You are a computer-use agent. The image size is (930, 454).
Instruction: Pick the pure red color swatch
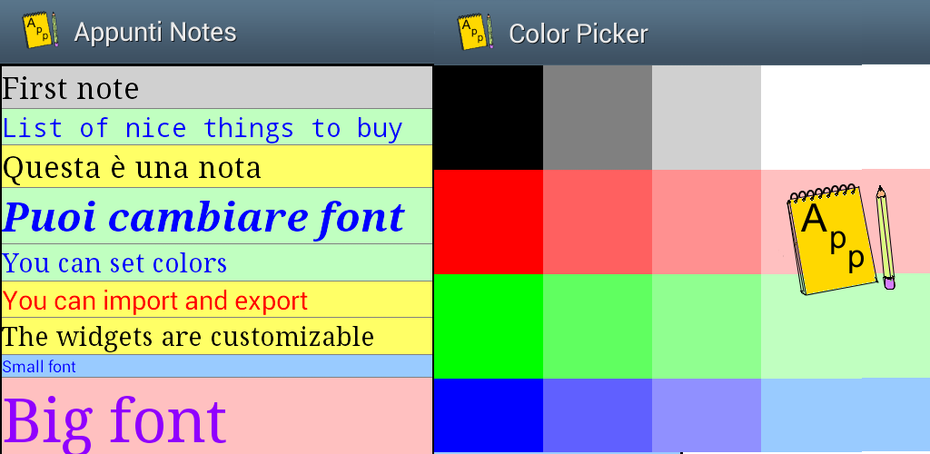489,222
